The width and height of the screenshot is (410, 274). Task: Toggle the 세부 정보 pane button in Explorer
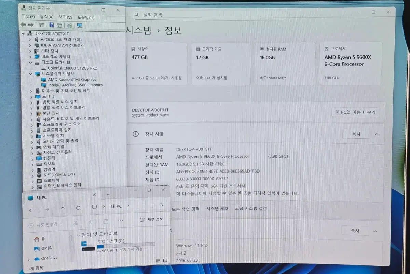tap(151, 219)
